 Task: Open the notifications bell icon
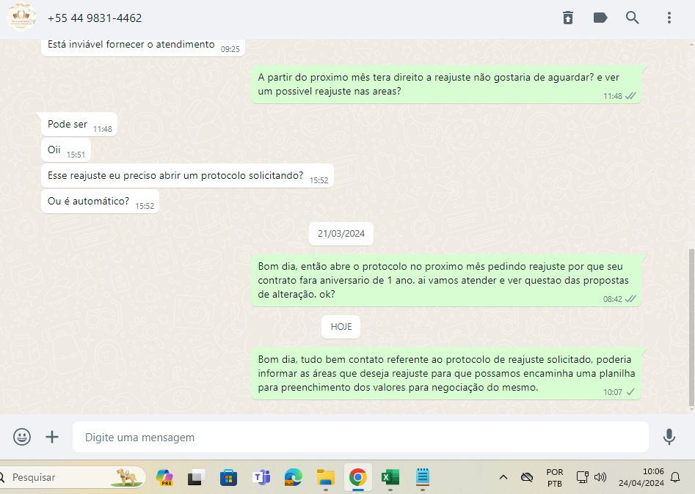[x=675, y=477]
